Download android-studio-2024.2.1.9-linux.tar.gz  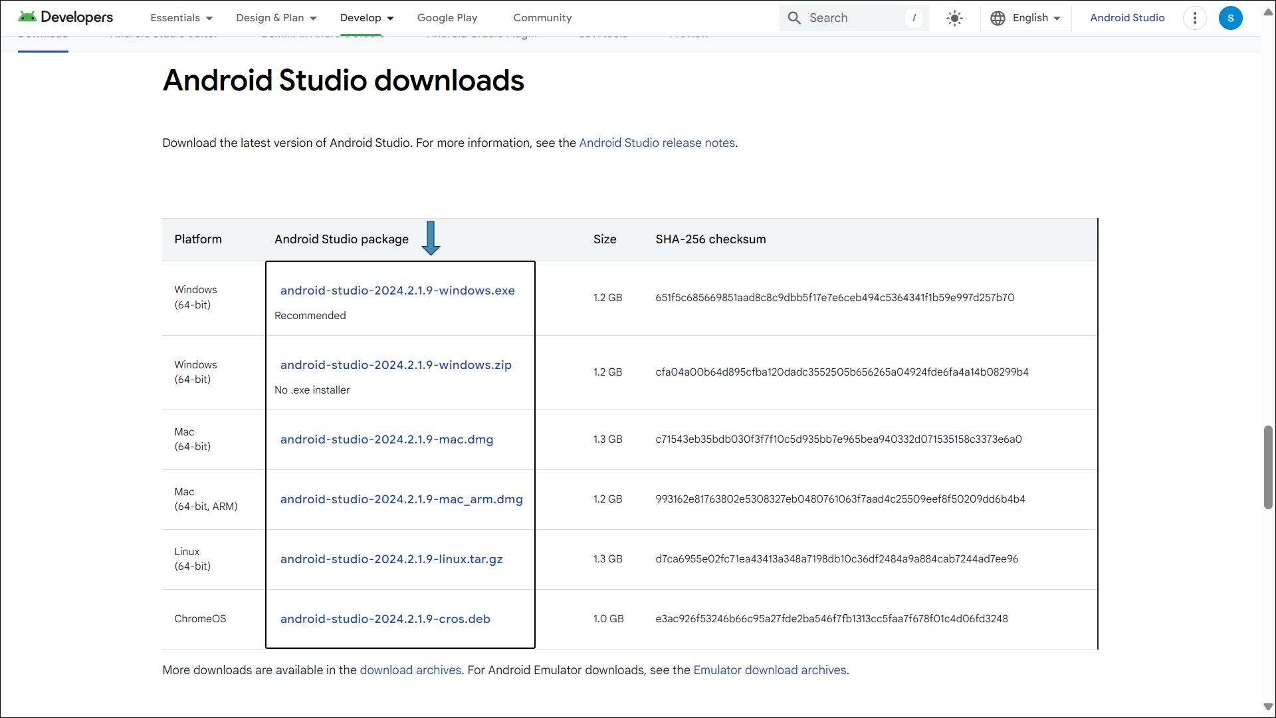coord(391,559)
